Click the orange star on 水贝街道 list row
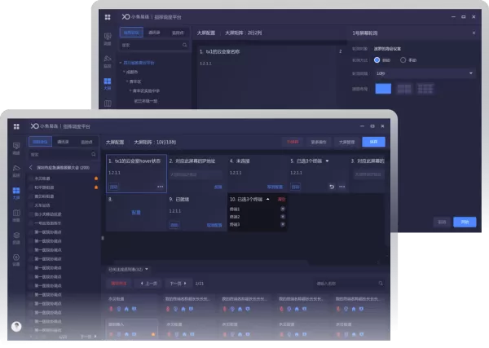Screen dimensions: 489x348 96,178
